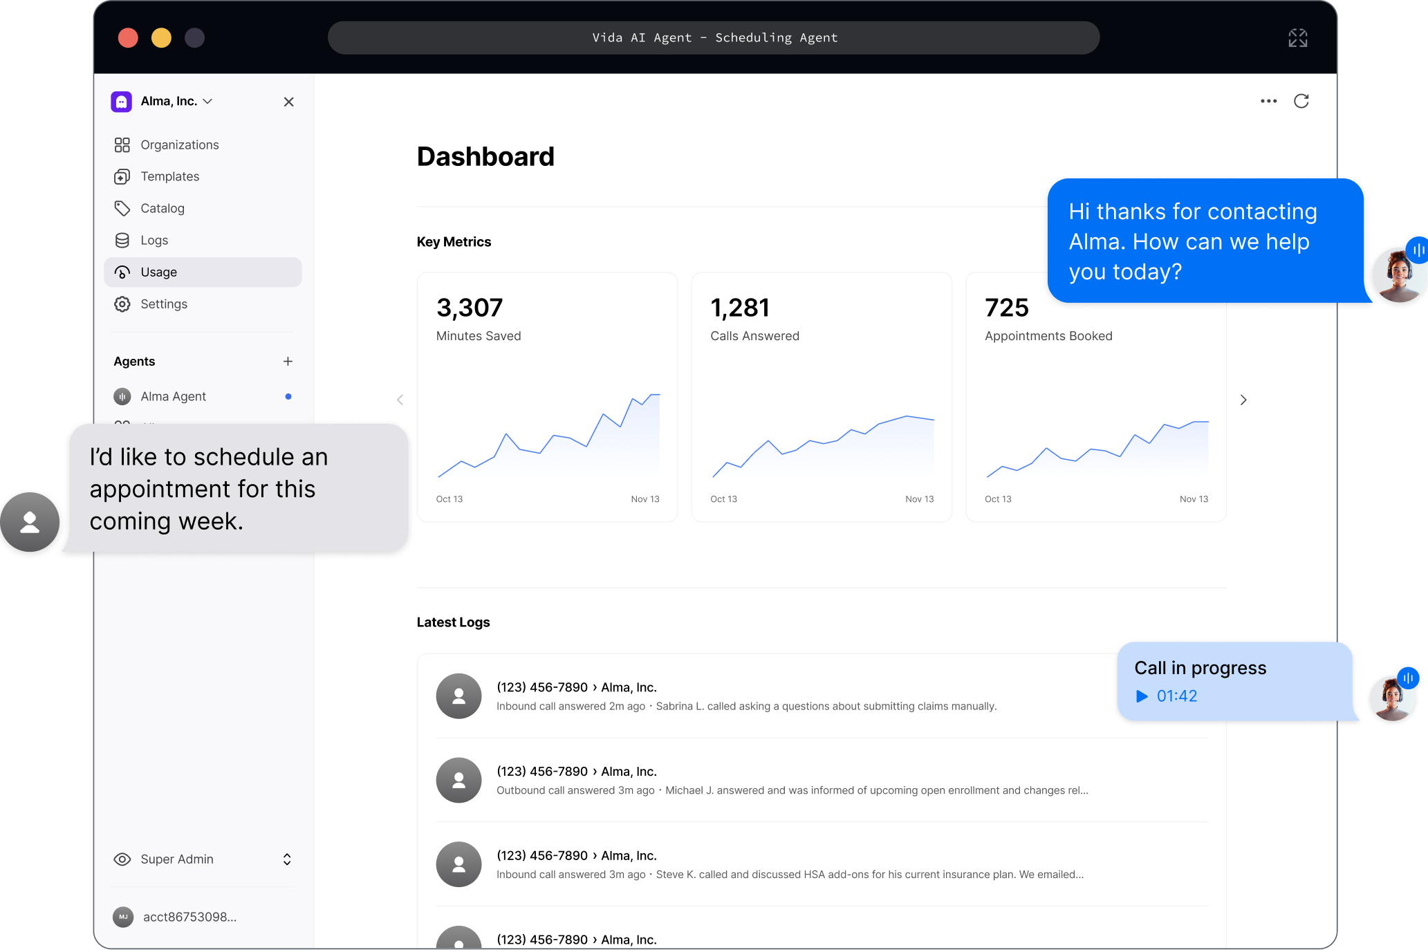
Task: Select Templates in the sidebar
Action: pos(169,177)
